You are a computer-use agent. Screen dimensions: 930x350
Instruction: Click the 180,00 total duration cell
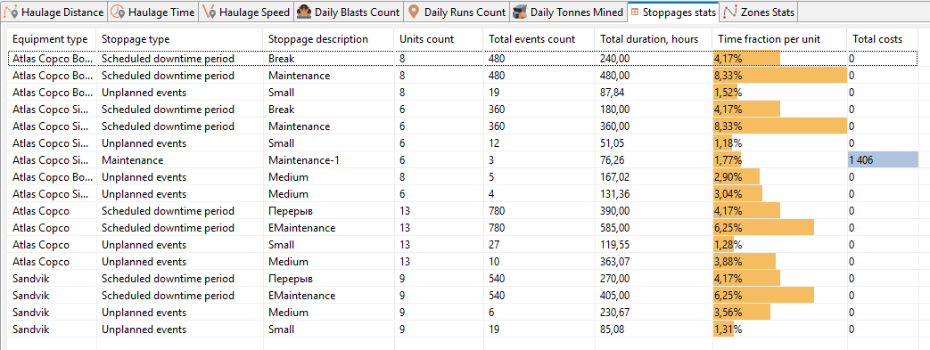[x=654, y=110]
